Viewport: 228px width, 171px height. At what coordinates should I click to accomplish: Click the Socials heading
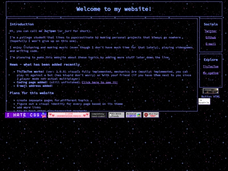coord(211,24)
